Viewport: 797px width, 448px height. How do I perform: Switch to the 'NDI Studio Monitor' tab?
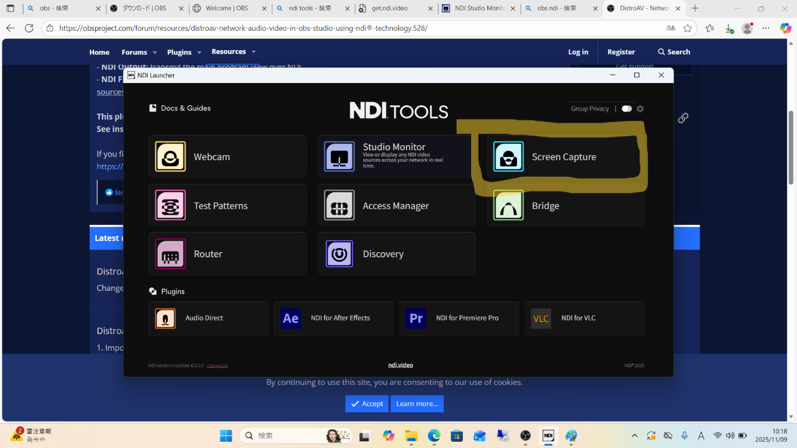click(x=479, y=9)
